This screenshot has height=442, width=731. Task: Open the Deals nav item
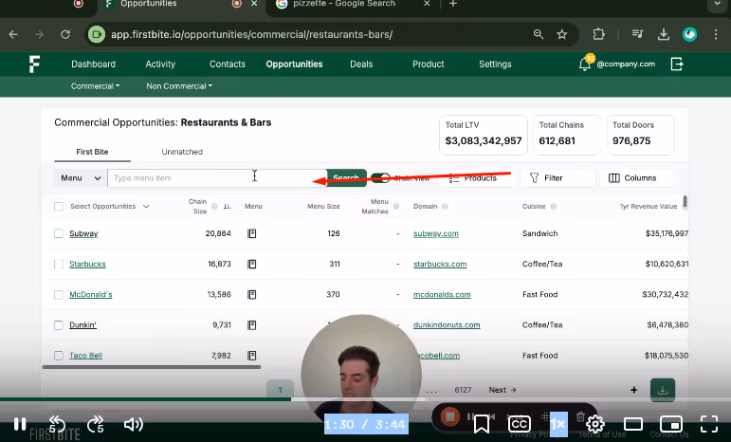(361, 64)
